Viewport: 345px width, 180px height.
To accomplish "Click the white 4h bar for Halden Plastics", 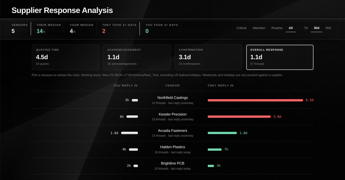I will point(134,150).
